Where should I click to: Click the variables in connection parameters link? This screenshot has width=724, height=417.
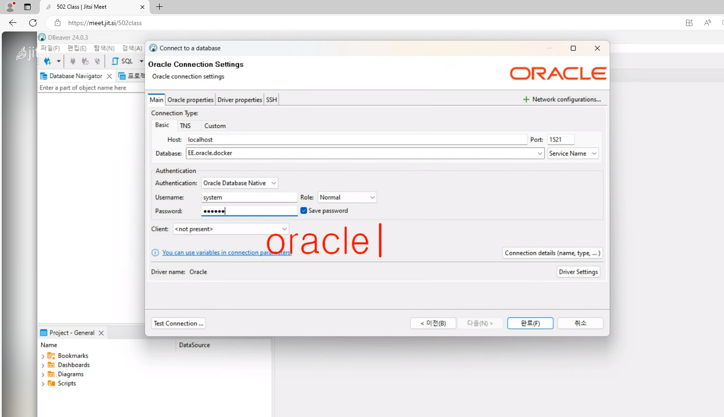[x=227, y=253]
